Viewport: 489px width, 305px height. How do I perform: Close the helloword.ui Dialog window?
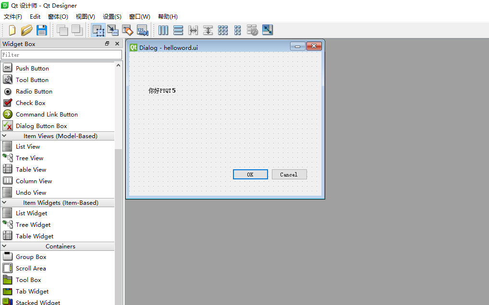coord(314,46)
